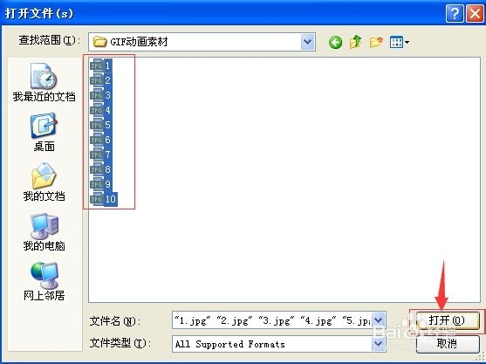Select the JPG file named 9
This screenshot has height=364, width=486.
click(x=101, y=184)
